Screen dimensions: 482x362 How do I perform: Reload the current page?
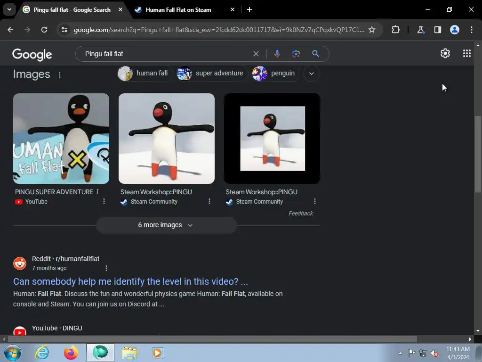(44, 30)
